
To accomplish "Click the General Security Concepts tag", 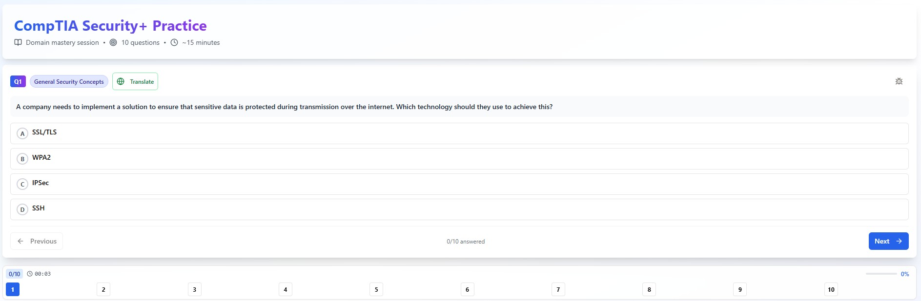I will tap(69, 81).
